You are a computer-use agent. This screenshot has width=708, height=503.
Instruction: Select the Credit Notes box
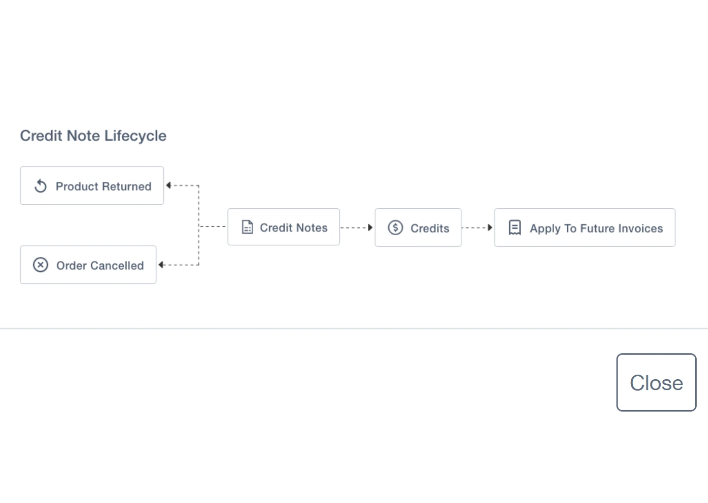[284, 227]
